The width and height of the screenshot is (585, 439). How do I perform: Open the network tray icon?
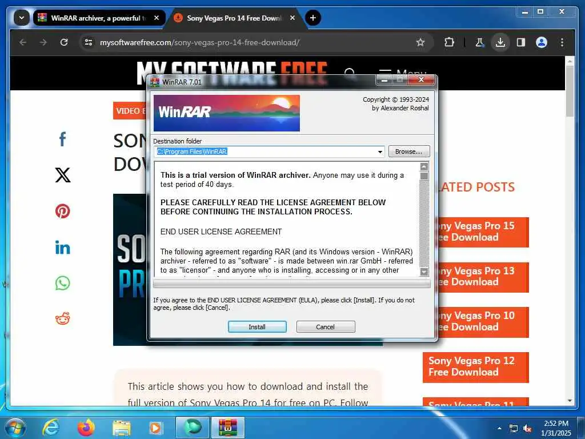click(x=514, y=429)
